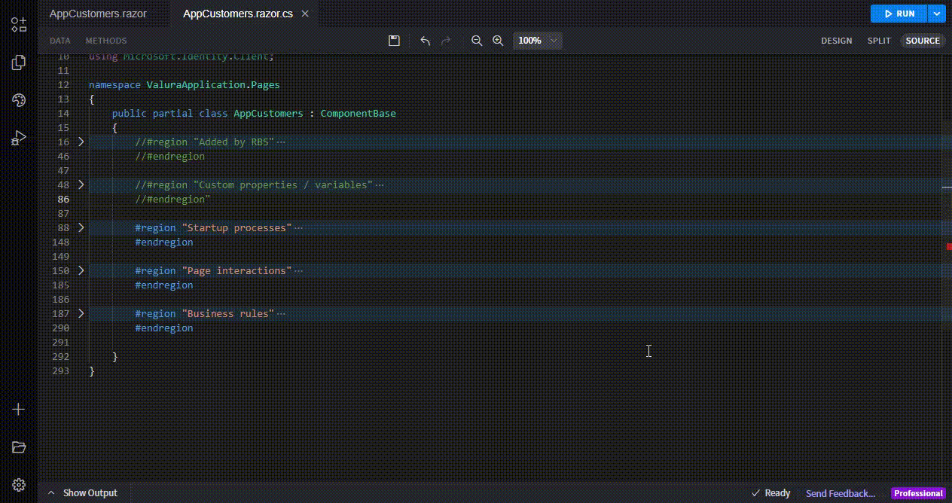
Task: Click the ComponentBase type name in the code
Action: click(x=358, y=114)
